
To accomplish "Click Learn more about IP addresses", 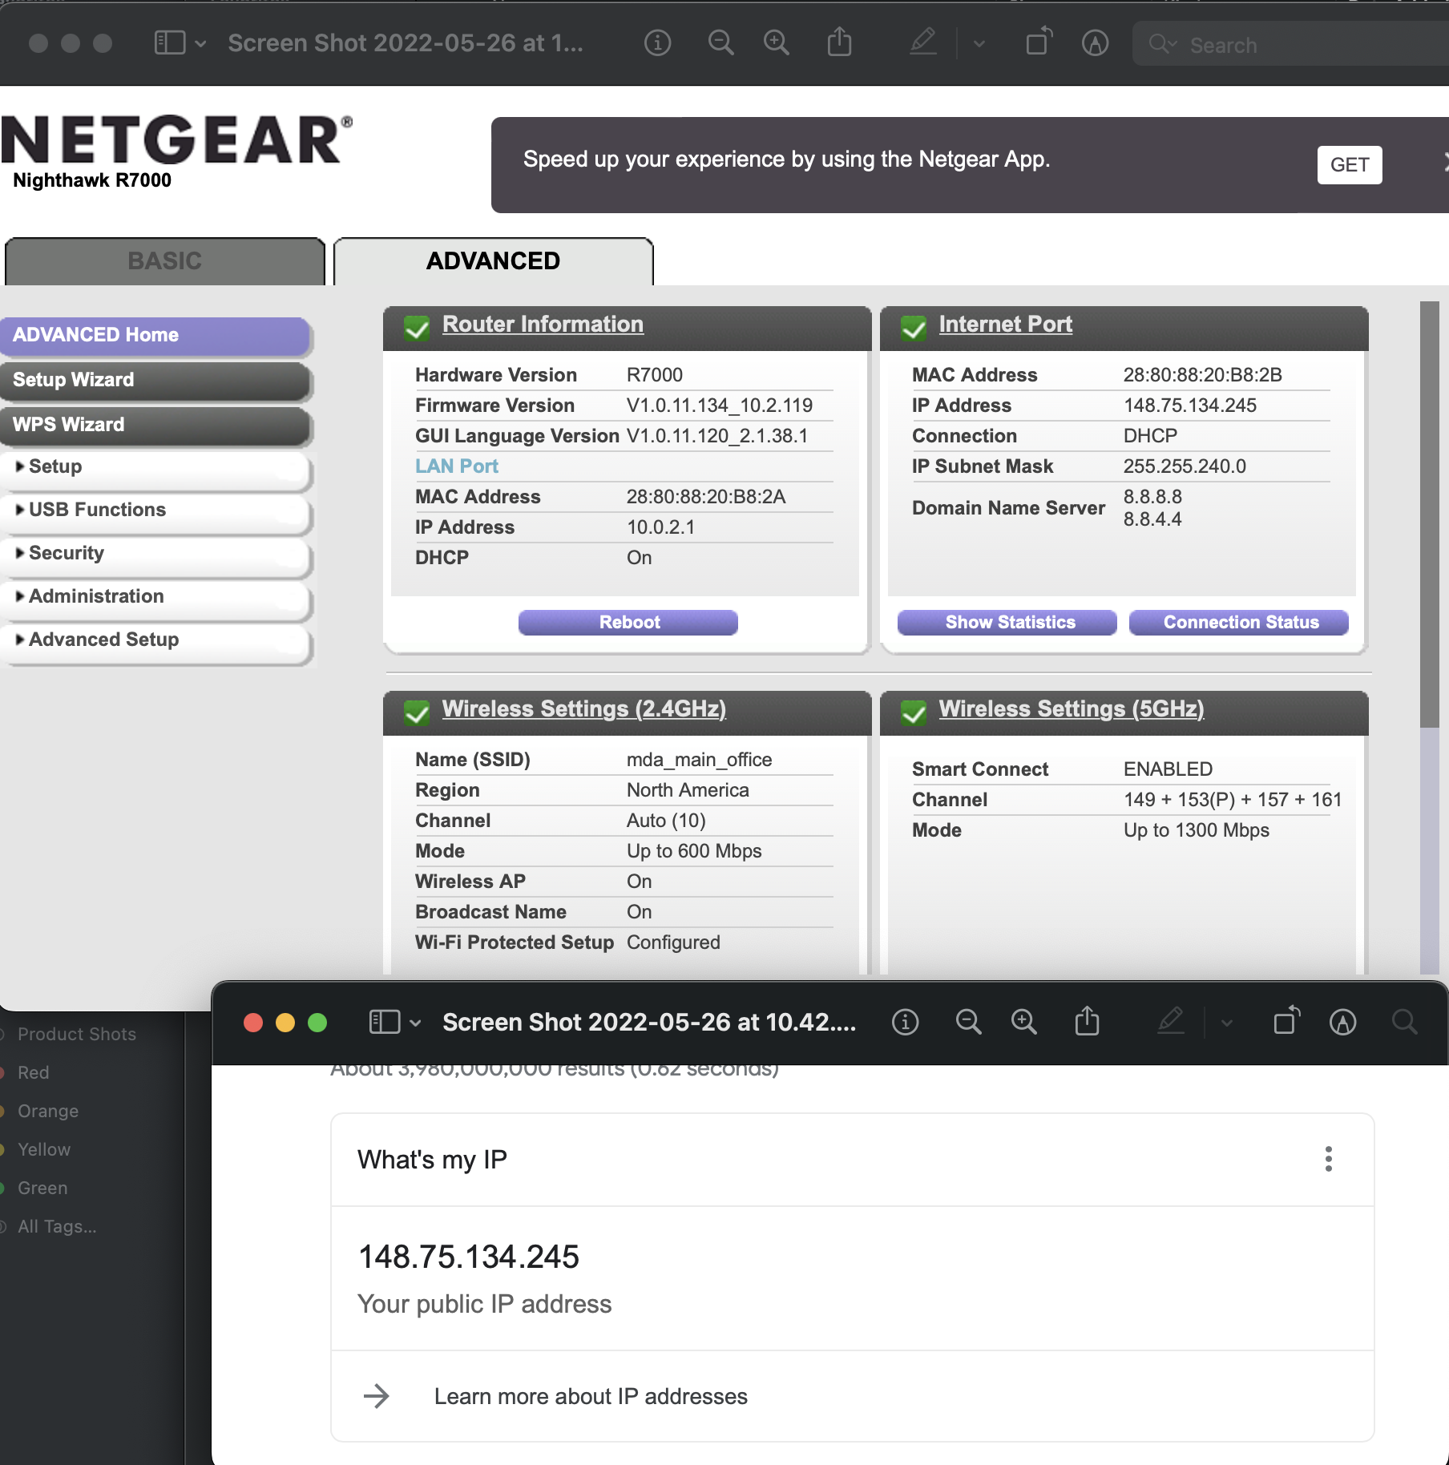I will point(590,1396).
